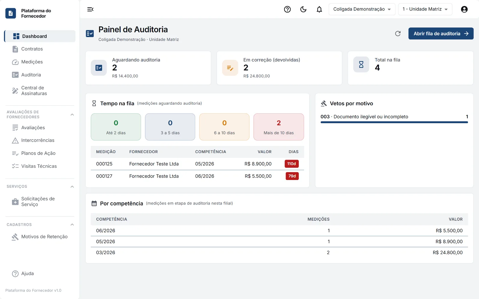Click the Total na fila hourglass icon
The image size is (479, 299).
point(361,65)
